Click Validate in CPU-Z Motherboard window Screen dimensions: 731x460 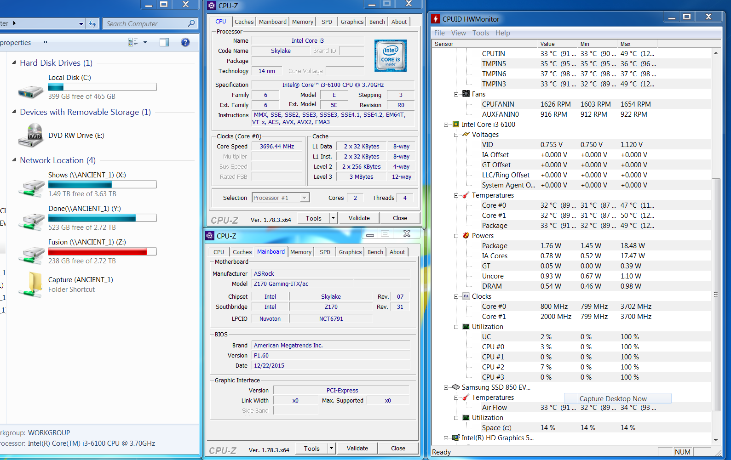357,448
